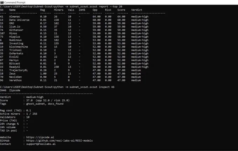Click the 'Hippius' subnet name
The width and height of the screenshot is (238, 151).
tap(15, 37)
